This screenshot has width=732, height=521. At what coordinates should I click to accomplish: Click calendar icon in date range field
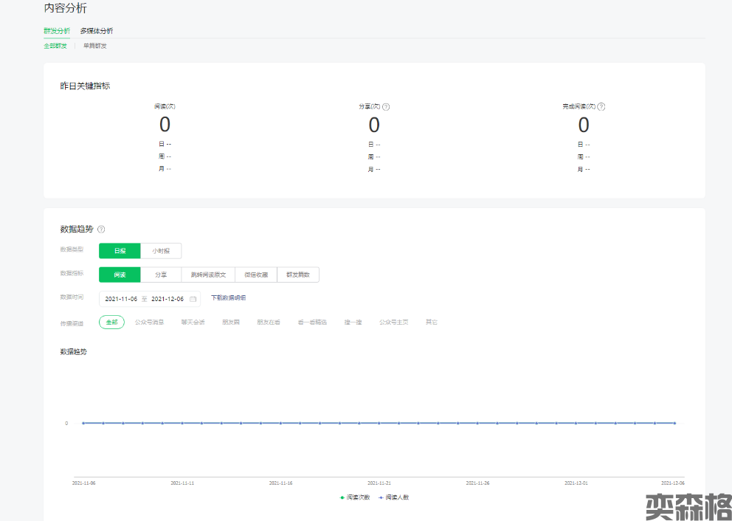[x=193, y=299]
